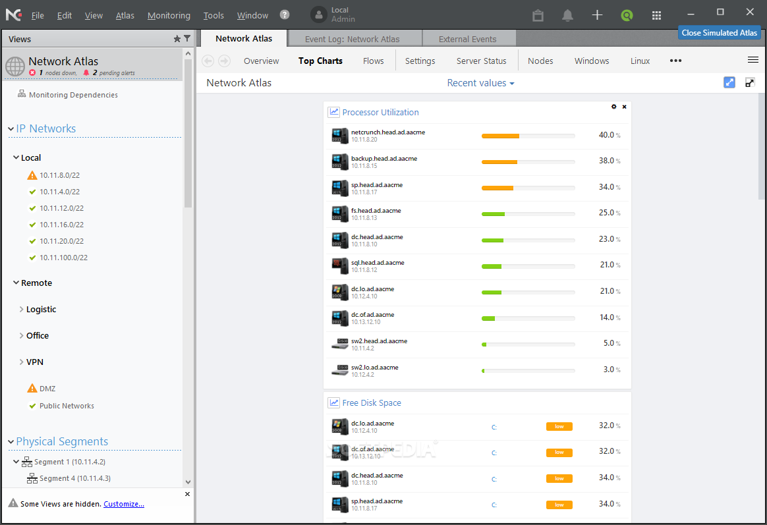Select Monitoring Dependencies view

(73, 95)
